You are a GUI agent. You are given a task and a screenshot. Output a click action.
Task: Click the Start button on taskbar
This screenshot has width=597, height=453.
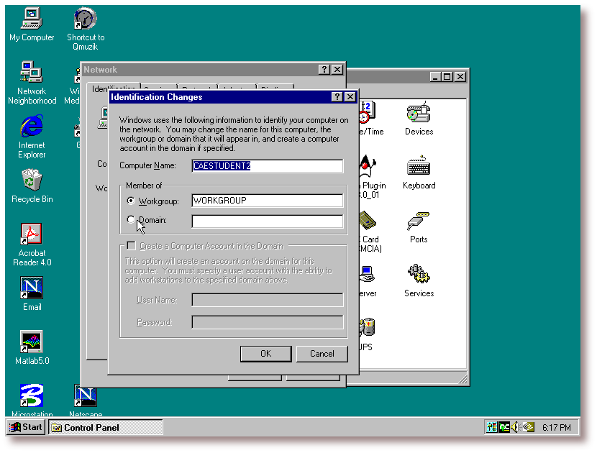[x=26, y=427]
